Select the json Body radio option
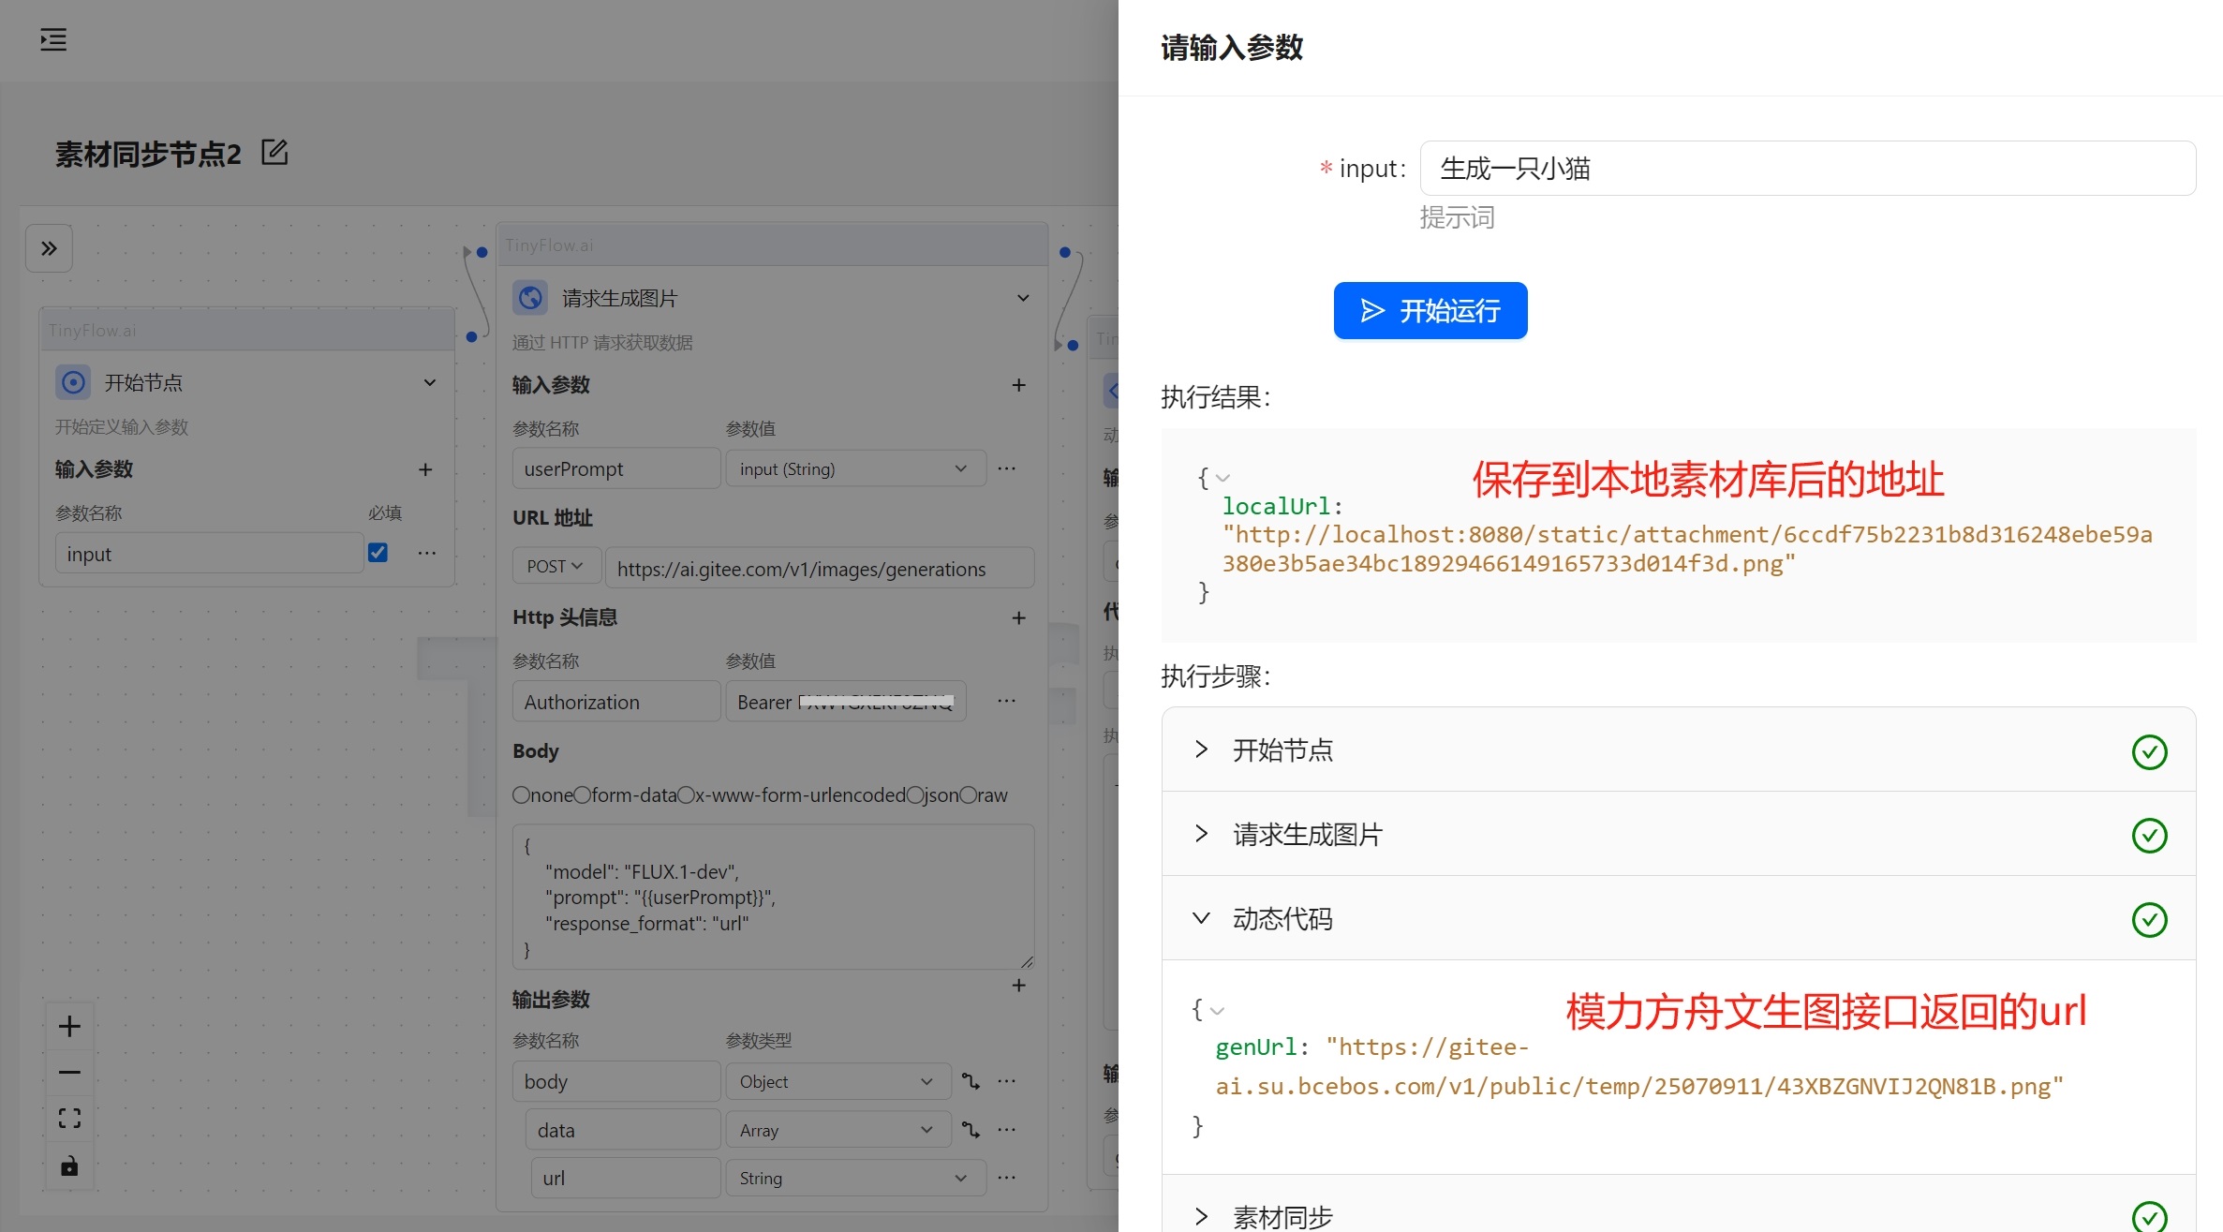Screen dimensions: 2223x1232 click(914, 795)
